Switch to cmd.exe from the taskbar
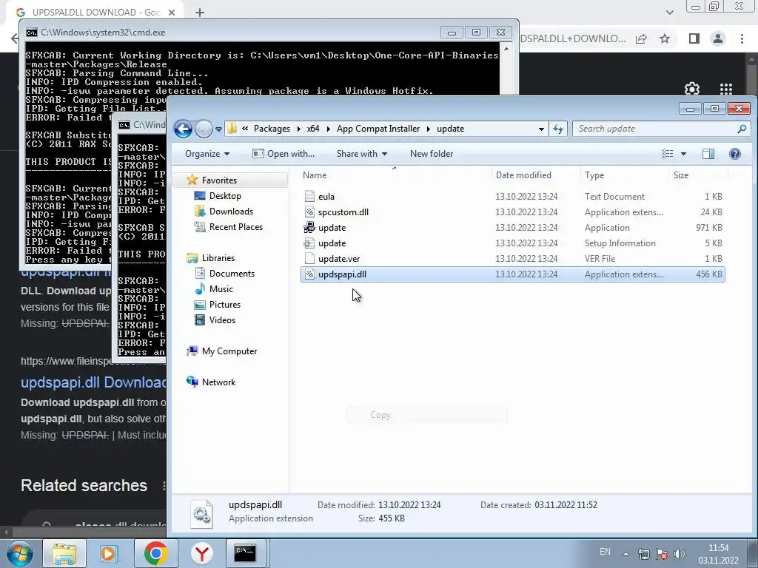 (x=245, y=553)
